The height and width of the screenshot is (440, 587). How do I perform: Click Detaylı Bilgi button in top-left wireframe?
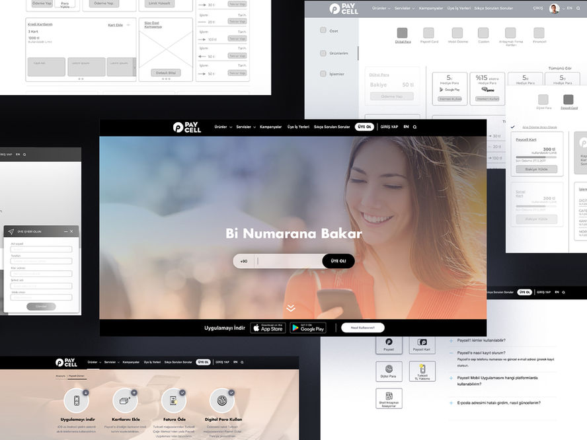pyautogui.click(x=166, y=73)
